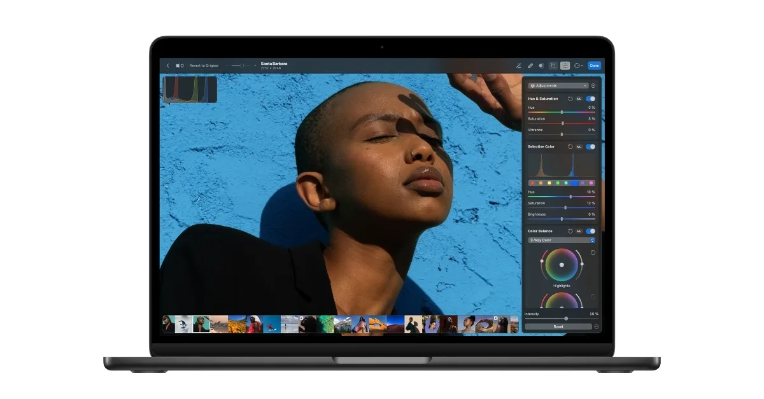Select purple swatch in Selective Color

[x=583, y=183]
